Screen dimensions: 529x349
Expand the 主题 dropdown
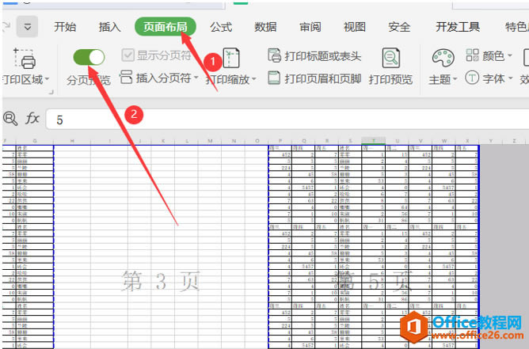click(455, 79)
